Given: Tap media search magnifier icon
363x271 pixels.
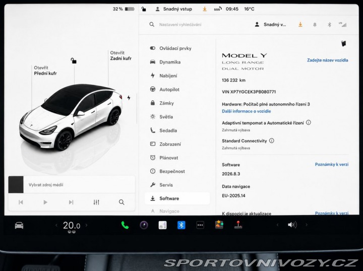Looking at the screenshot, I should point(122,202).
